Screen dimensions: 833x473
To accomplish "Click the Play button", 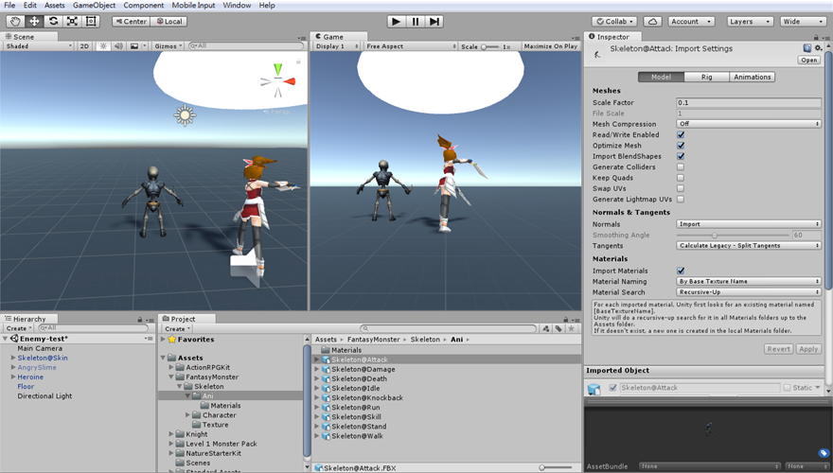I will pos(396,21).
